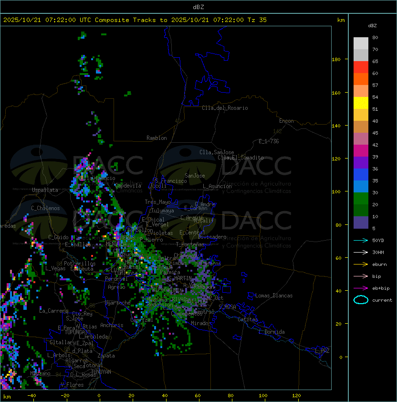
Task: Click the 'L_Asuncion' map label
Action: click(x=217, y=186)
